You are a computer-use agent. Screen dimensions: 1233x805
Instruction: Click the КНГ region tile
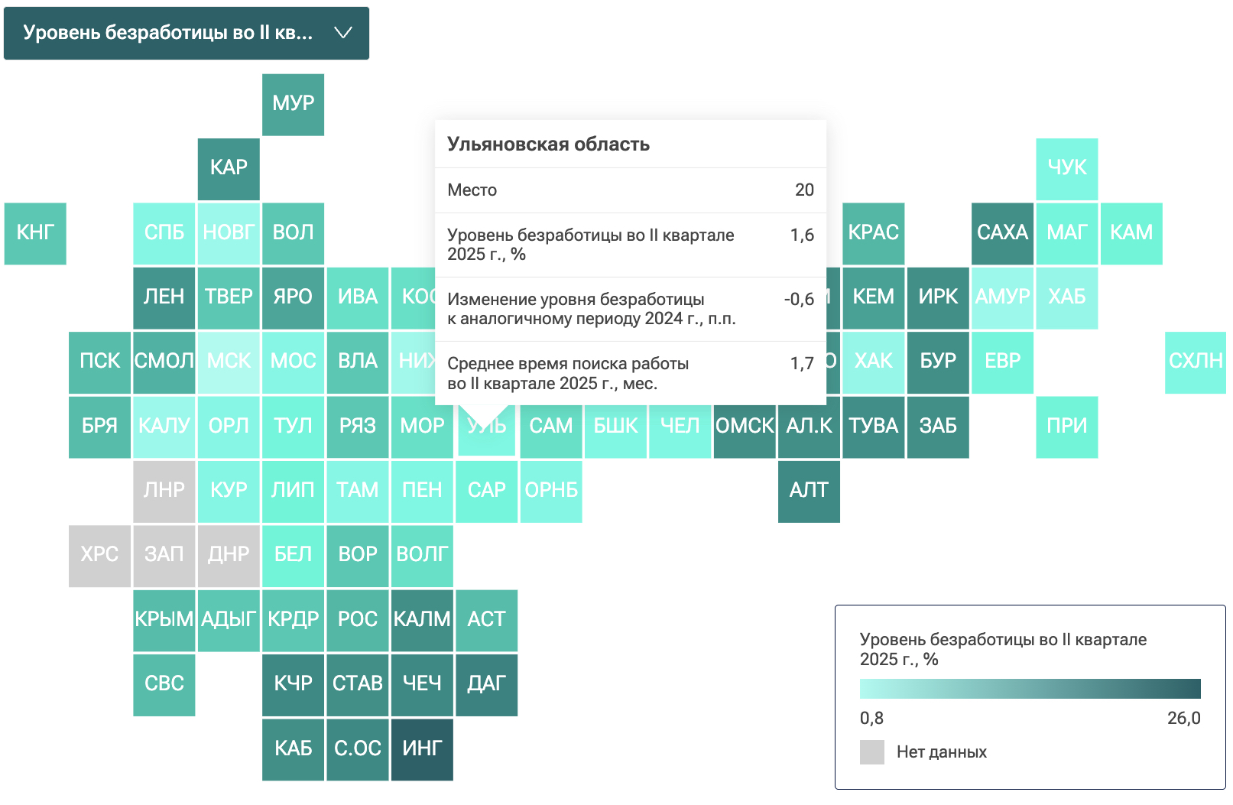point(35,234)
